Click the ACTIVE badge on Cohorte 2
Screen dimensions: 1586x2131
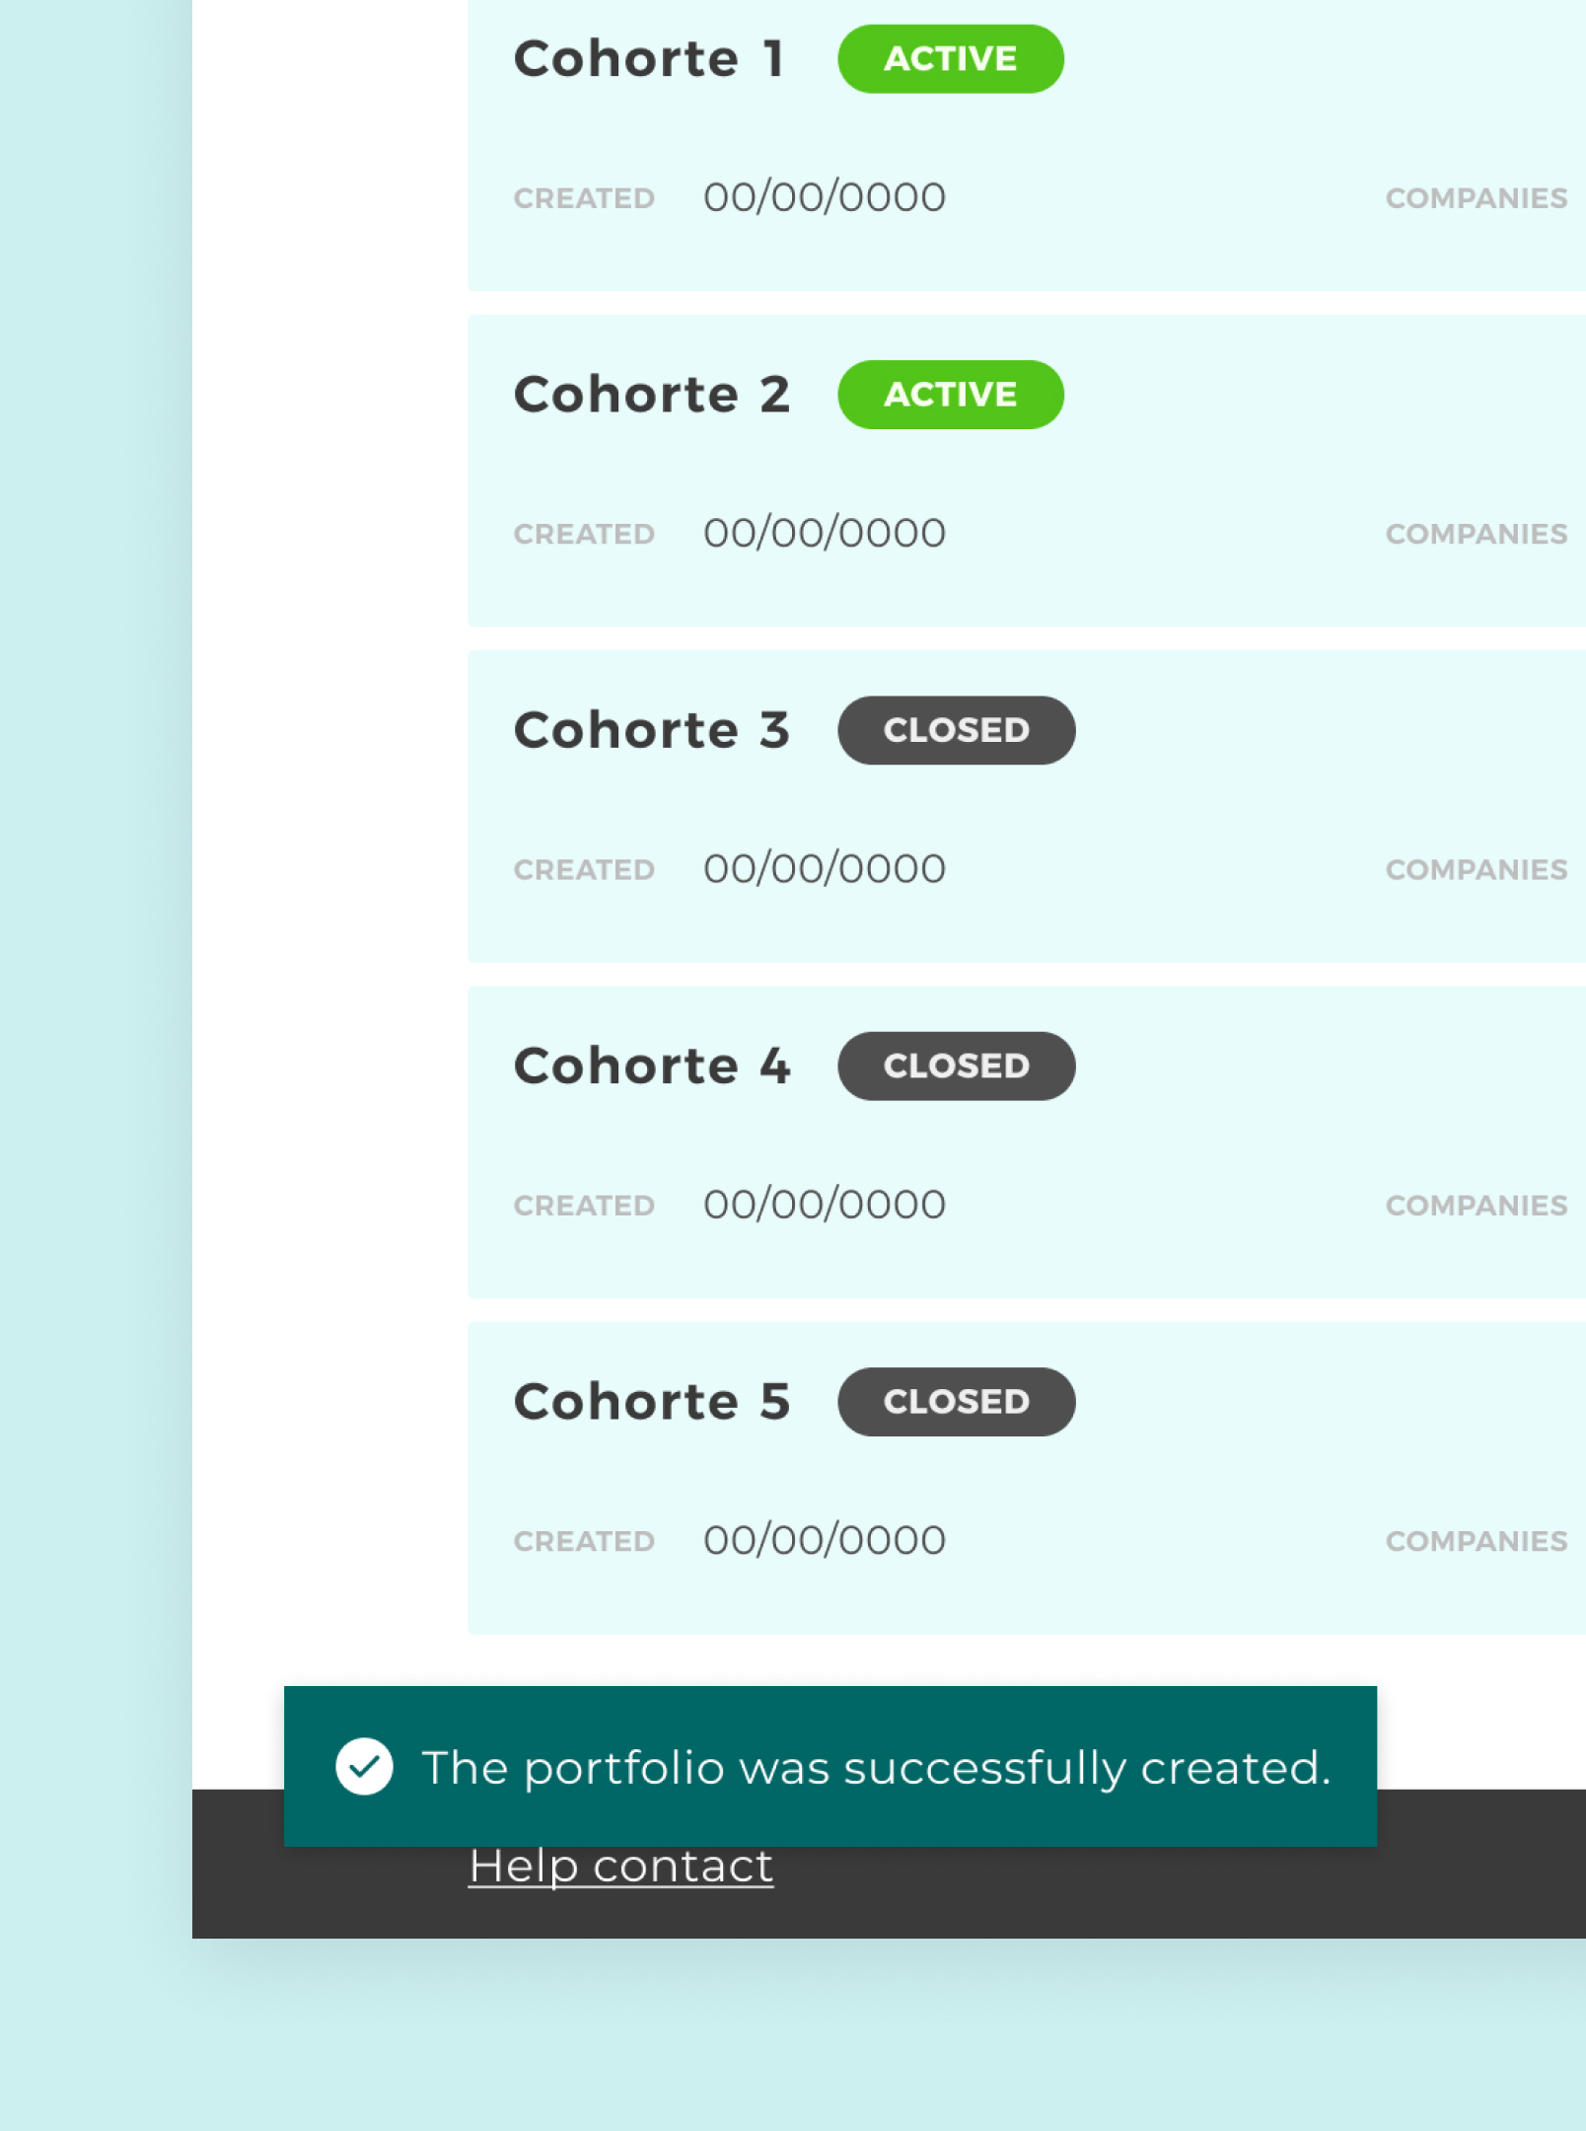(950, 395)
